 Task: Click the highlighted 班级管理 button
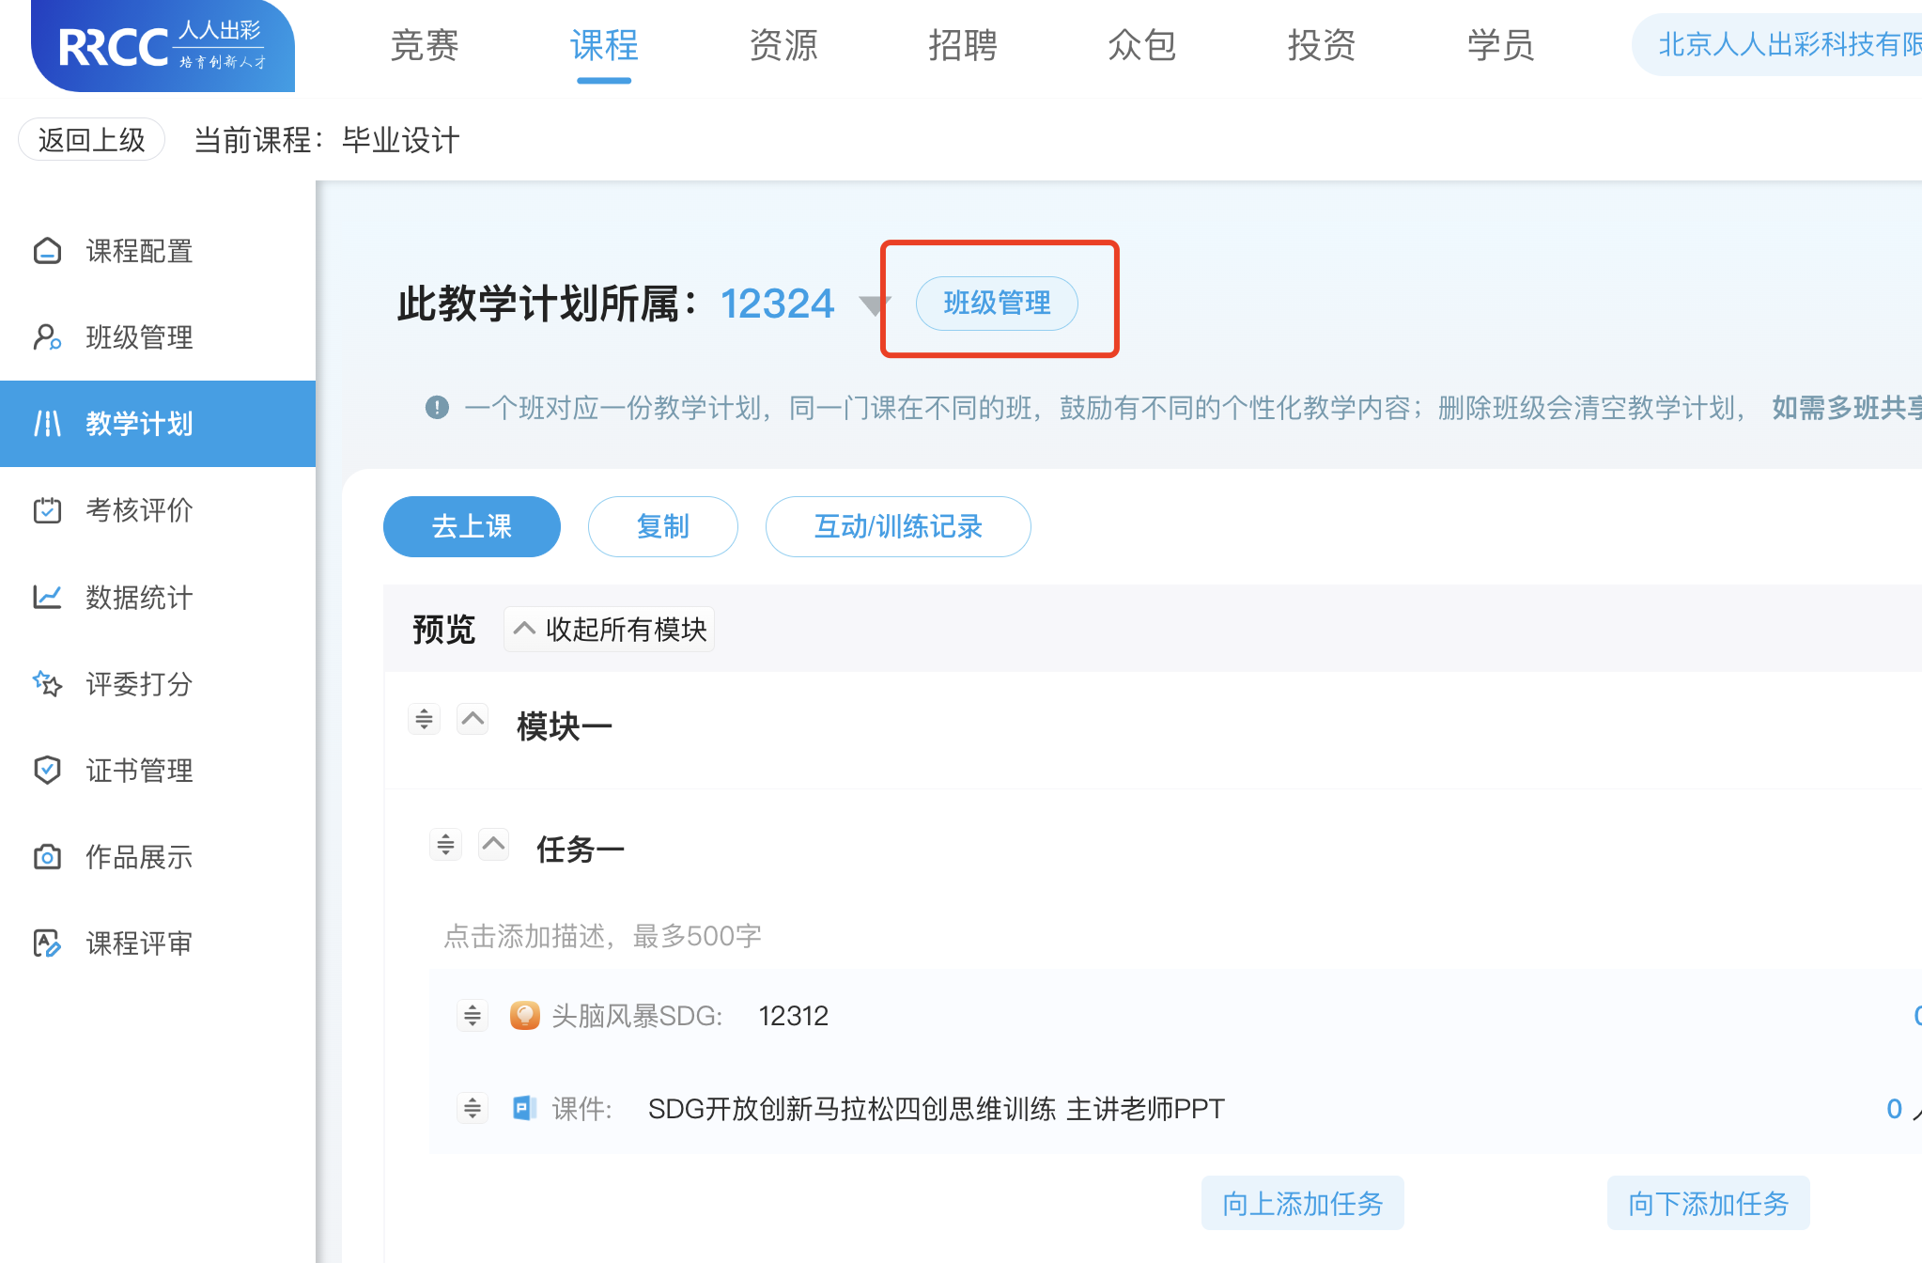[x=997, y=303]
